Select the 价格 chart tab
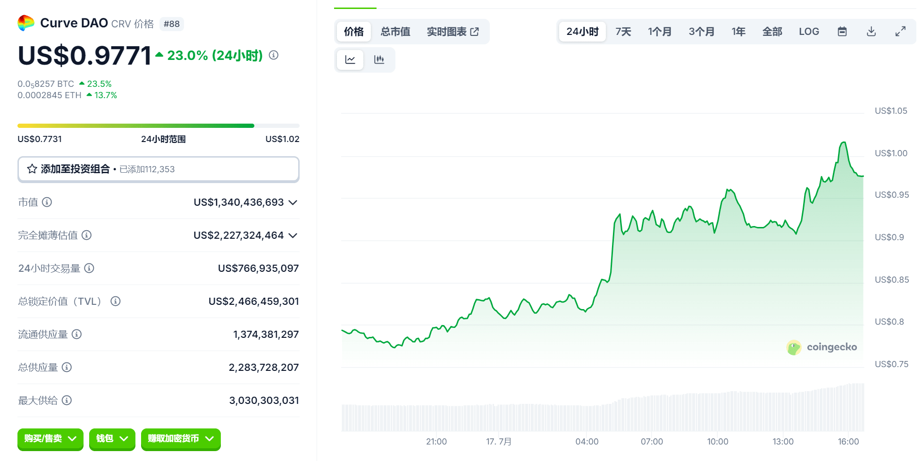The width and height of the screenshot is (922, 461). 354,32
